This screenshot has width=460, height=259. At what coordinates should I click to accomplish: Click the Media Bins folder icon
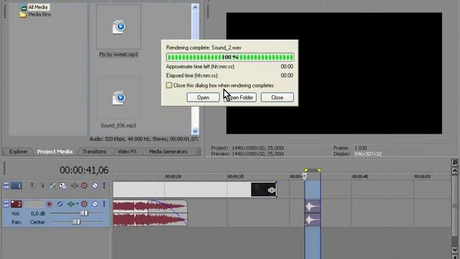pos(23,14)
